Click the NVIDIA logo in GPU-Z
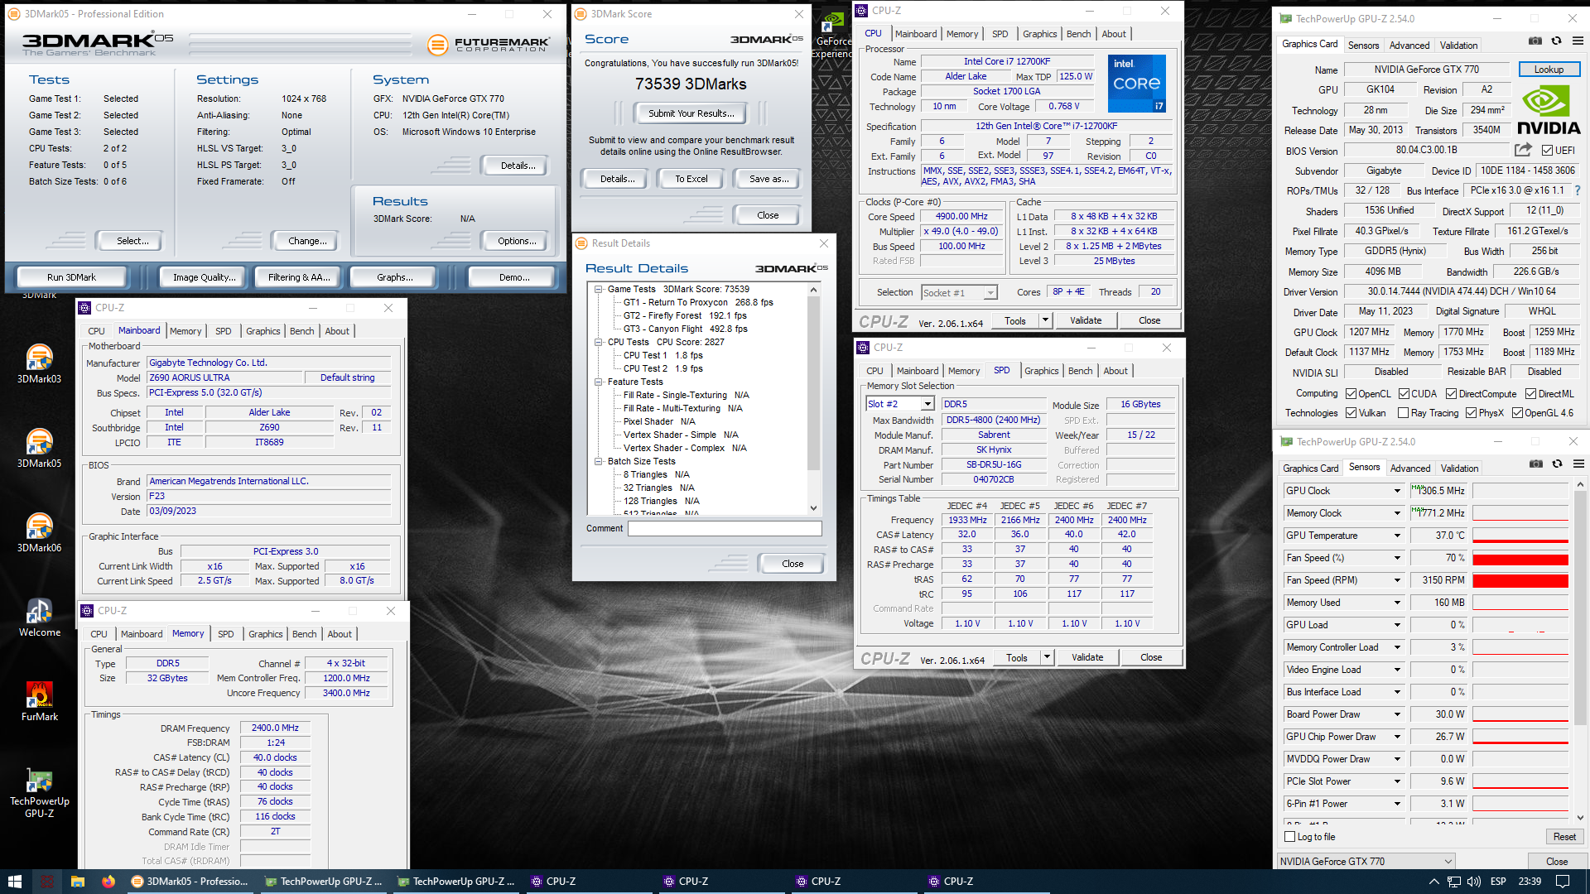 coord(1549,110)
